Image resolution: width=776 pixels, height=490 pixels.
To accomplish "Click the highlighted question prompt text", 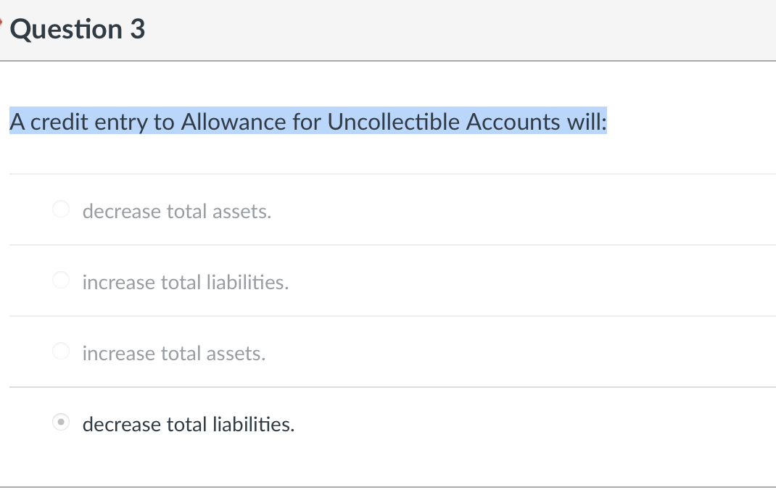I will click(x=307, y=122).
